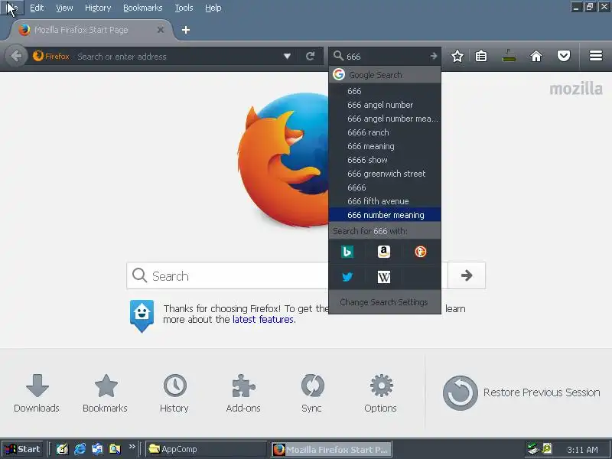Open Sync from the start page

312,393
